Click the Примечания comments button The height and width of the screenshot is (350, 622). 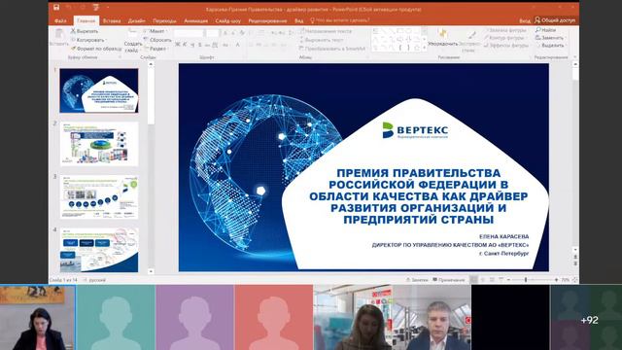coord(449,280)
